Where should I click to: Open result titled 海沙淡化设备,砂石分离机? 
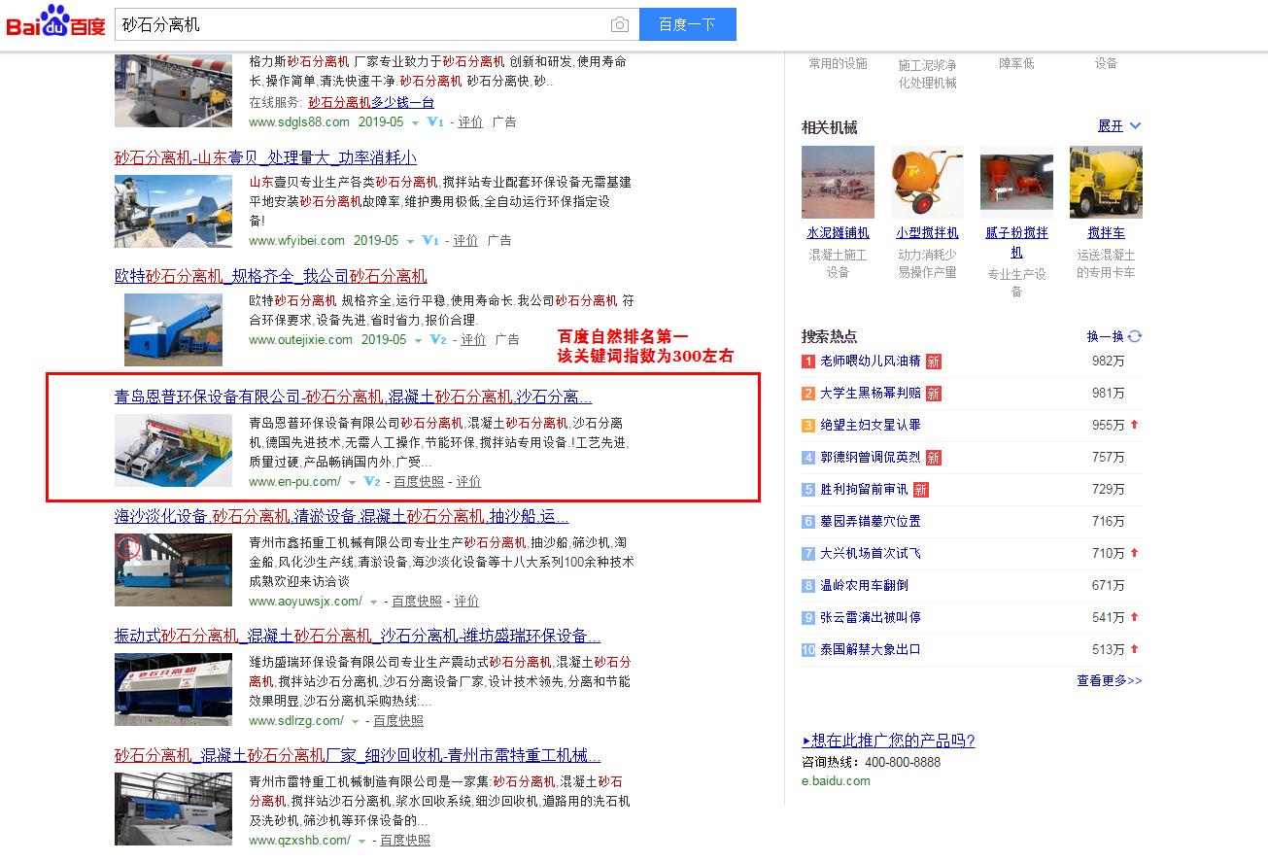(341, 516)
